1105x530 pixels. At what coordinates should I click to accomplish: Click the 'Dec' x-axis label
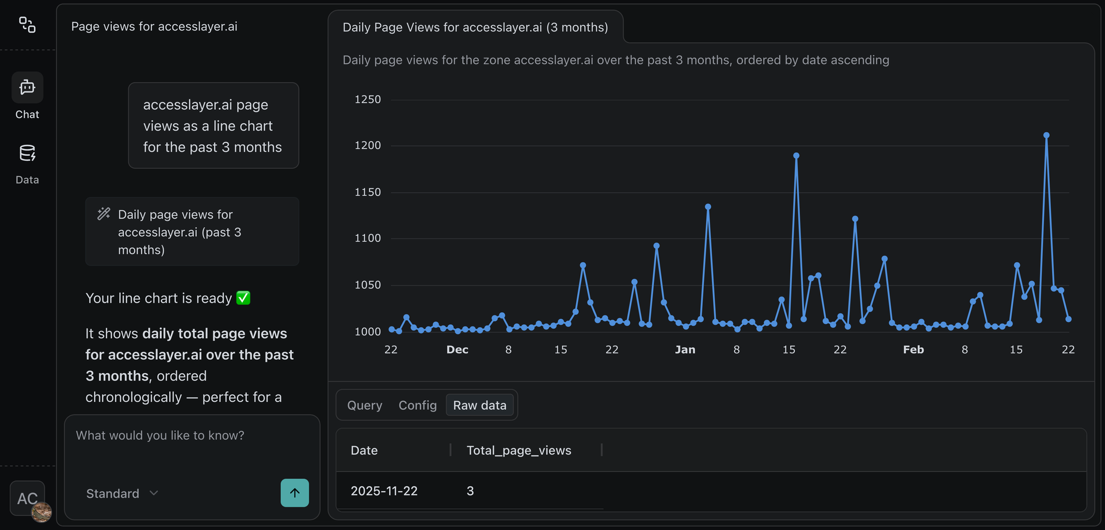[458, 350]
